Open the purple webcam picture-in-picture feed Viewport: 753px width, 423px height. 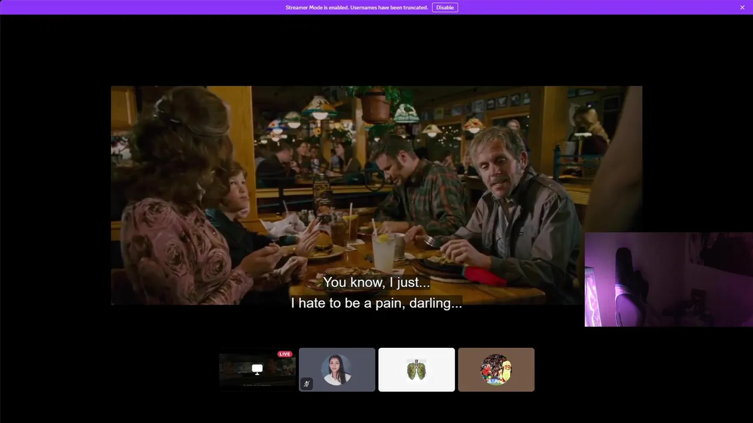669,279
